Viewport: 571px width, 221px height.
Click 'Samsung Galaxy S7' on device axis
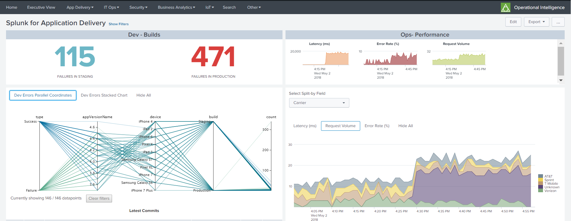click(x=137, y=160)
